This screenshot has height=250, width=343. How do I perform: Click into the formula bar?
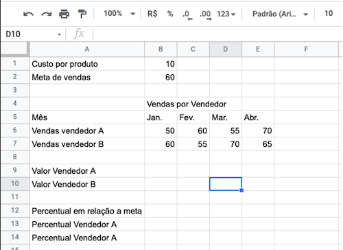click(217, 34)
